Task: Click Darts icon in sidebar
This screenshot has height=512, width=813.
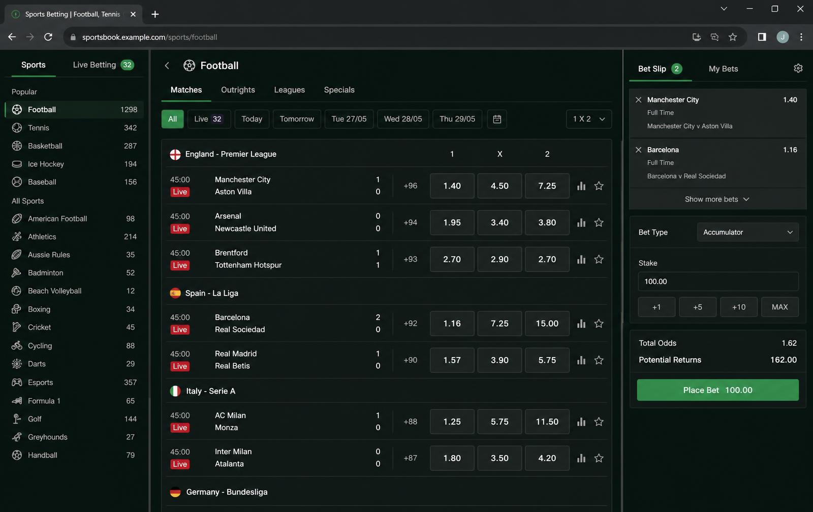Action: (x=17, y=364)
